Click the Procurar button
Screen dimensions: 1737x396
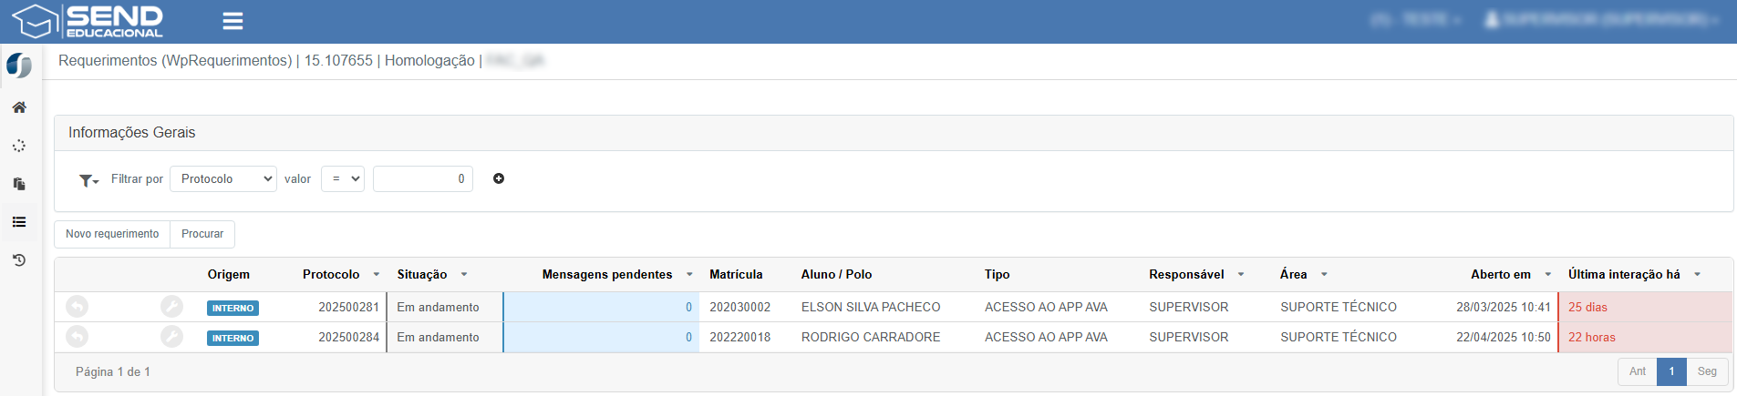click(x=202, y=234)
